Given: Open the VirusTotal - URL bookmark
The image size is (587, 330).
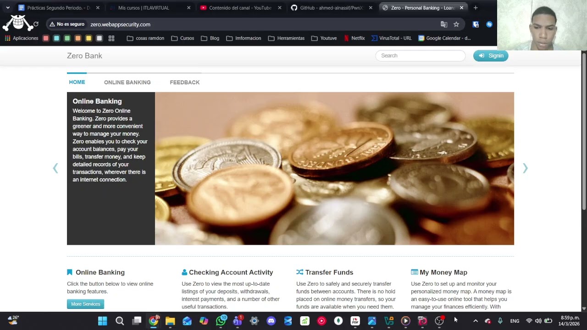Looking at the screenshot, I should [391, 38].
